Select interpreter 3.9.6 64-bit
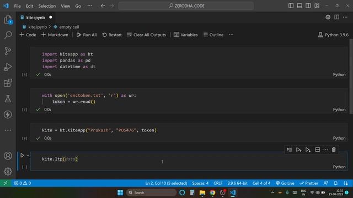The image size is (353, 198). [237, 183]
